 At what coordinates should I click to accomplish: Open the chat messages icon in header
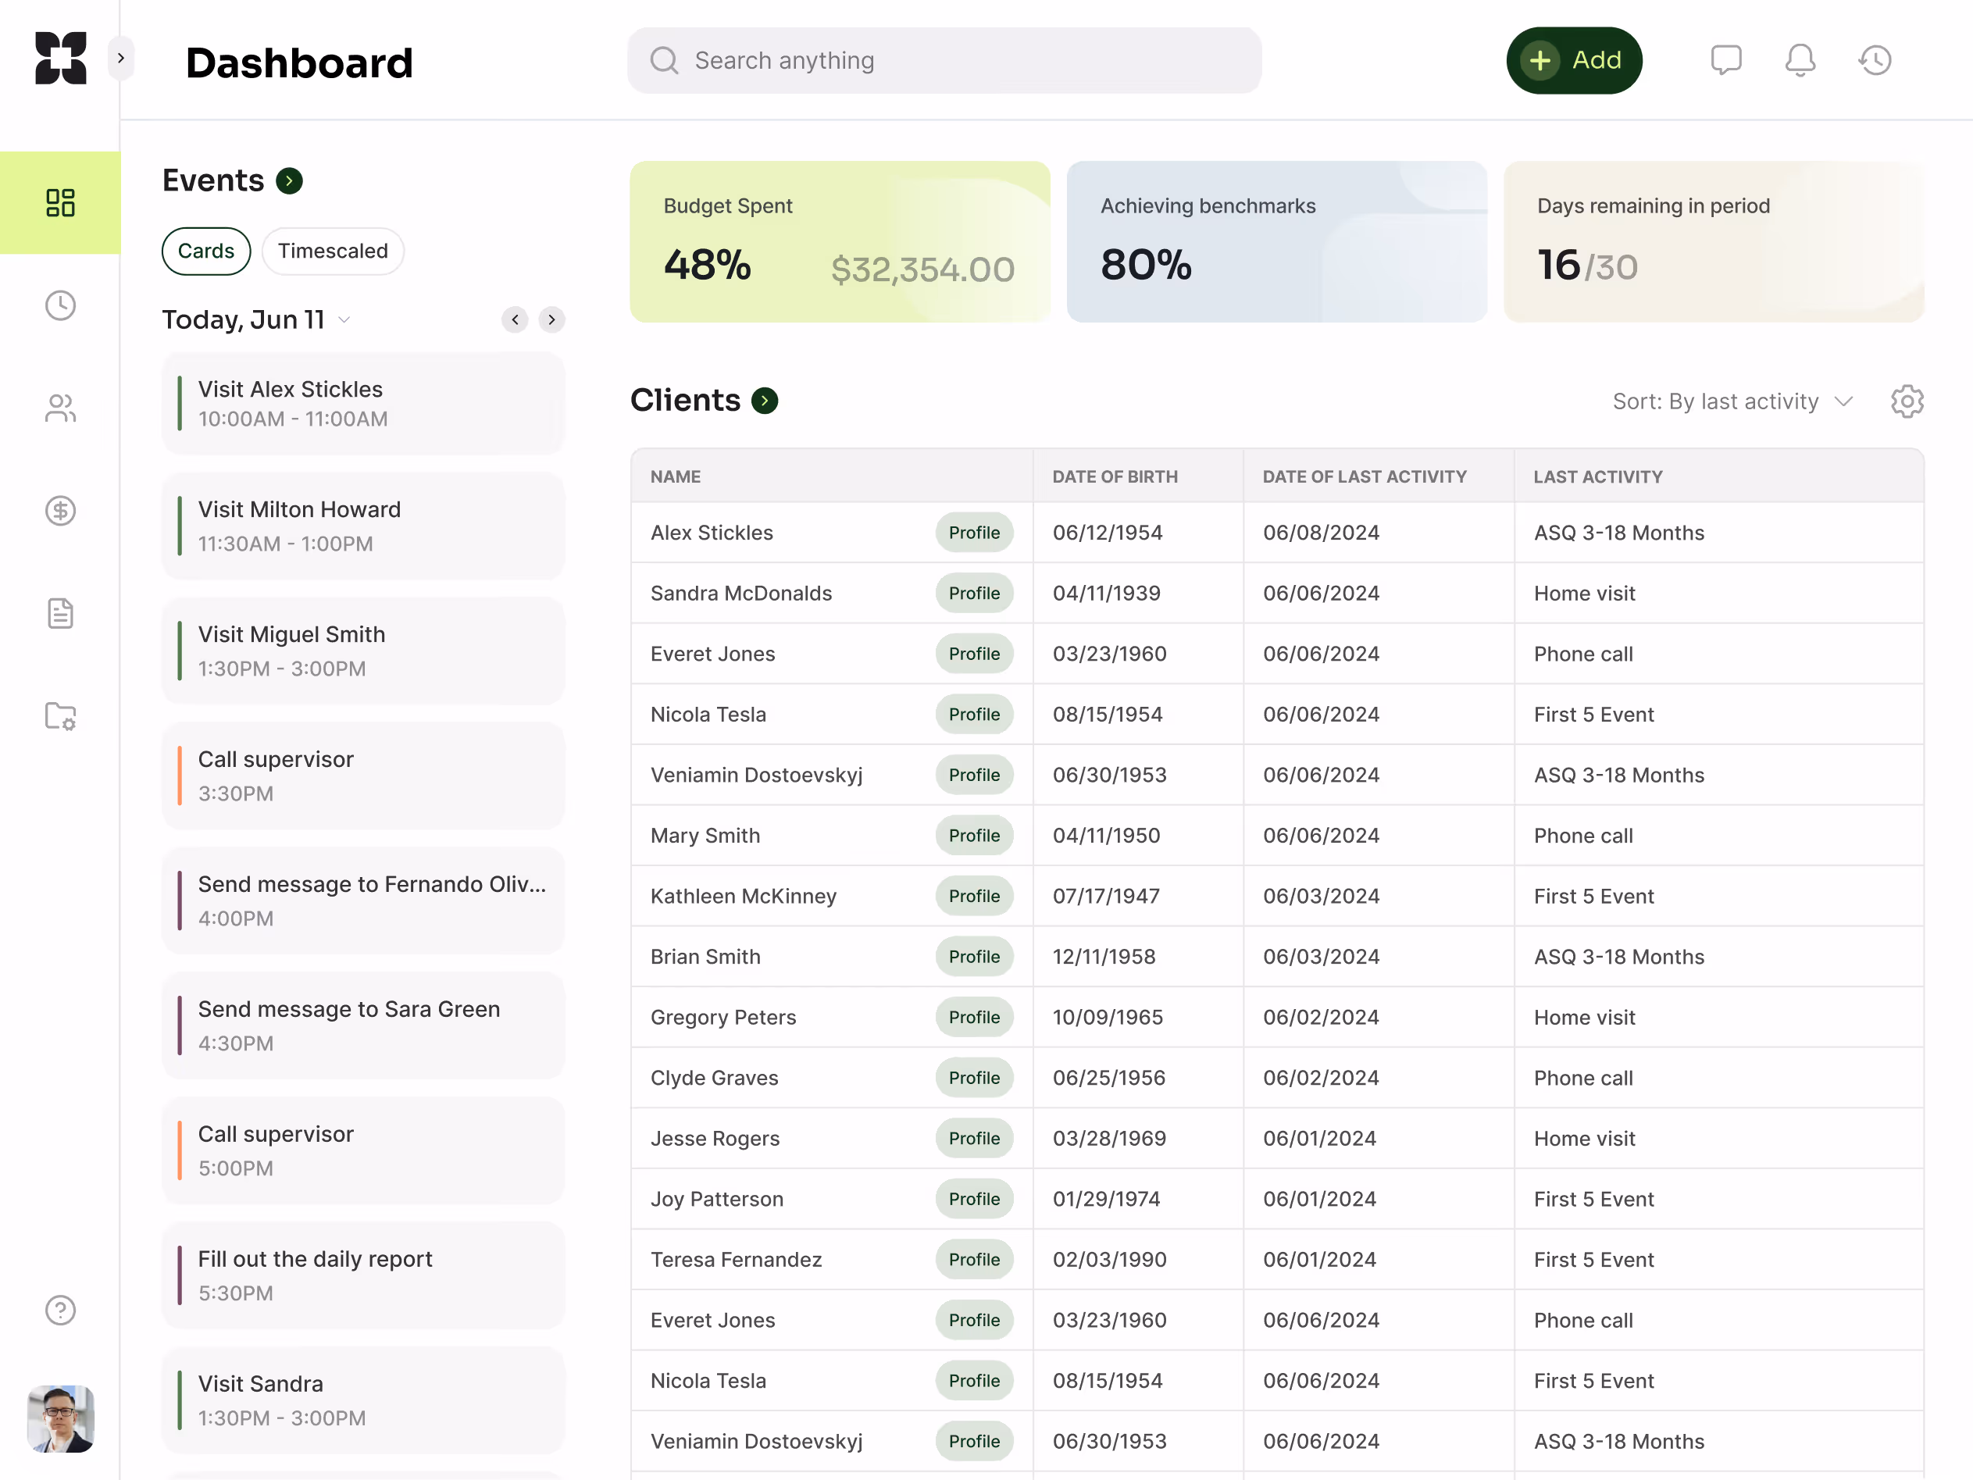pyautogui.click(x=1725, y=60)
